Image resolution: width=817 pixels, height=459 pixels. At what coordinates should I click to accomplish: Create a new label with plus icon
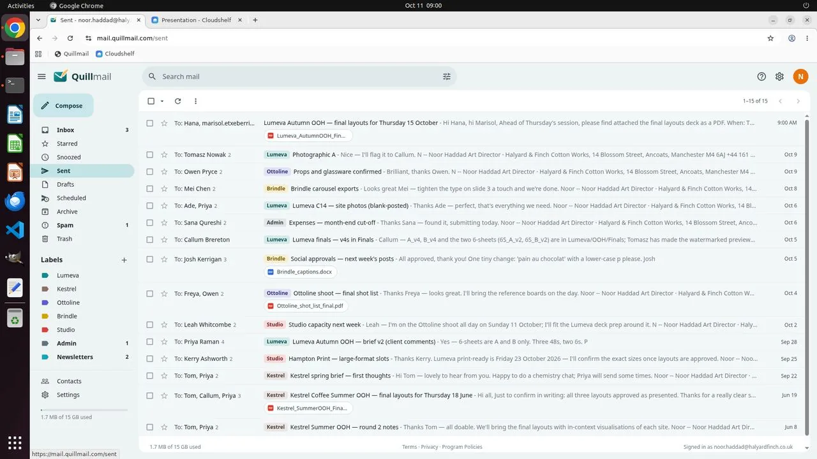124,260
